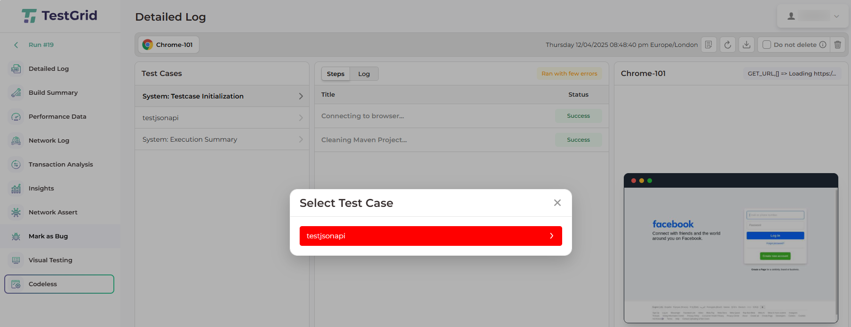851x327 pixels.
Task: Open the Performance Data sidebar icon
Action: pyautogui.click(x=16, y=117)
